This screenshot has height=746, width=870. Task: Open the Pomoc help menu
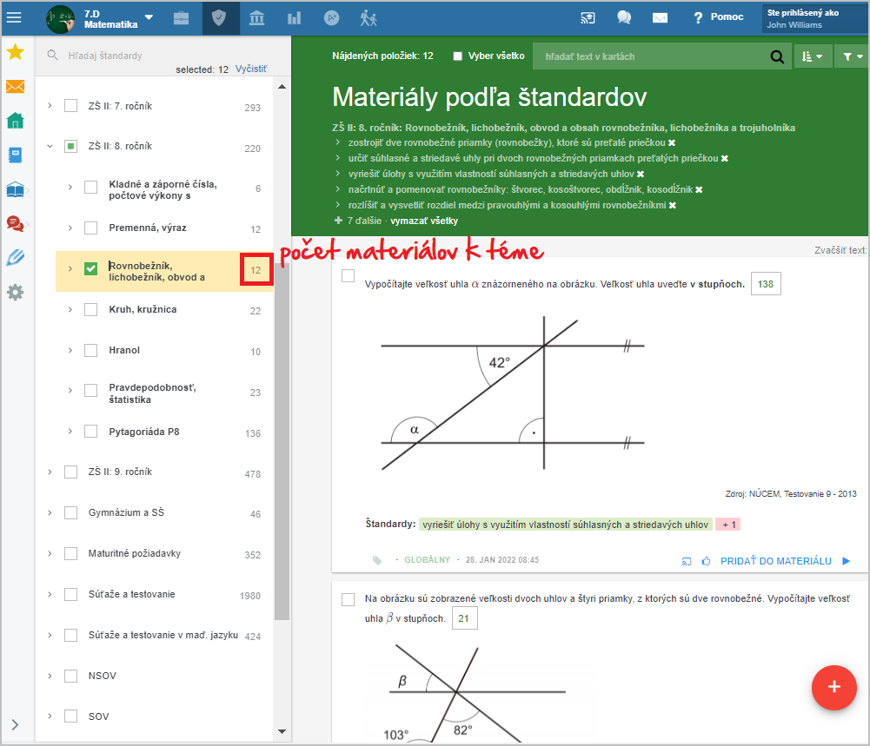(x=719, y=17)
